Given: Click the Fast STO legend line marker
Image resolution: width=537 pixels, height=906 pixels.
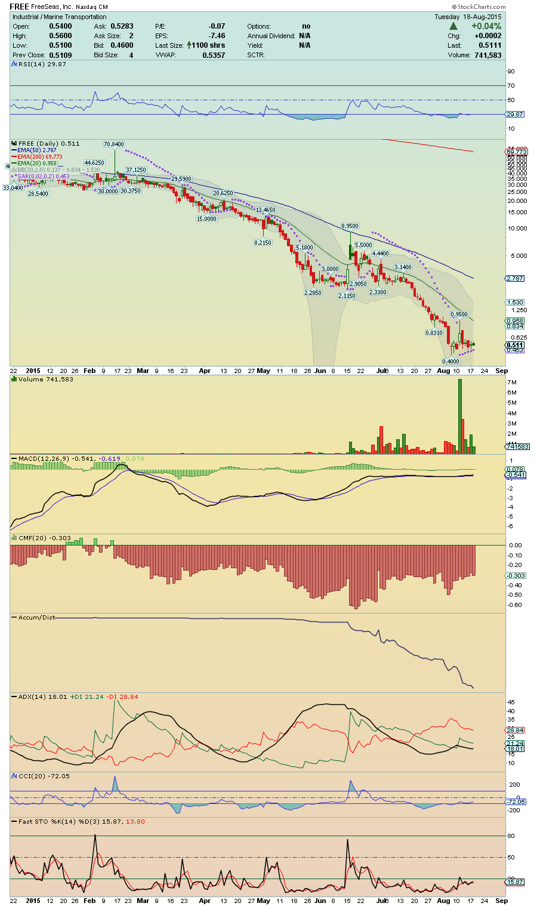Looking at the screenshot, I should tap(14, 821).
